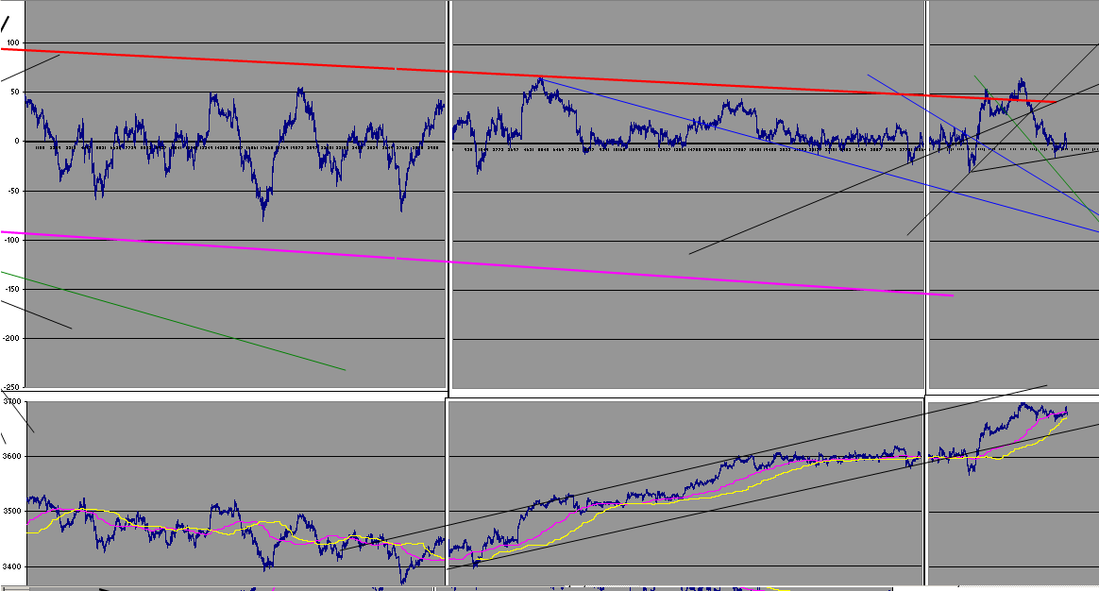Click the "3500" price axis label
This screenshot has width=1099, height=591.
[x=12, y=511]
